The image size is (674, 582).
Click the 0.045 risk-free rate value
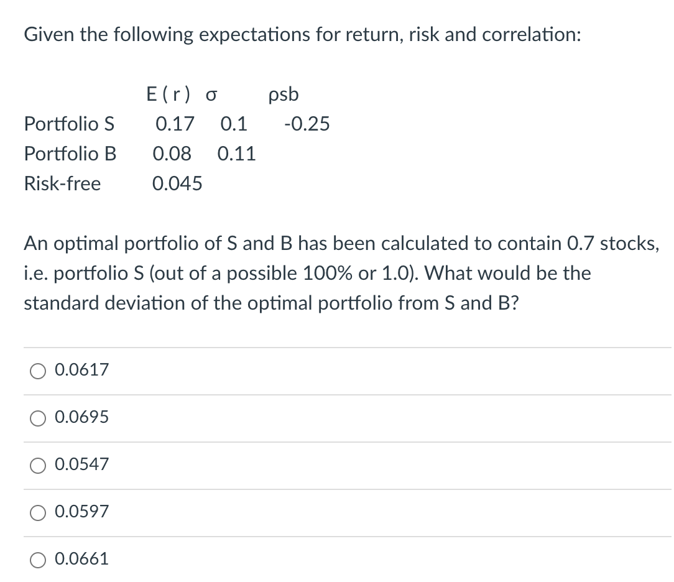pos(177,183)
